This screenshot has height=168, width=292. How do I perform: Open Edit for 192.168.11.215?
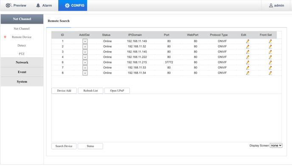tap(247, 62)
